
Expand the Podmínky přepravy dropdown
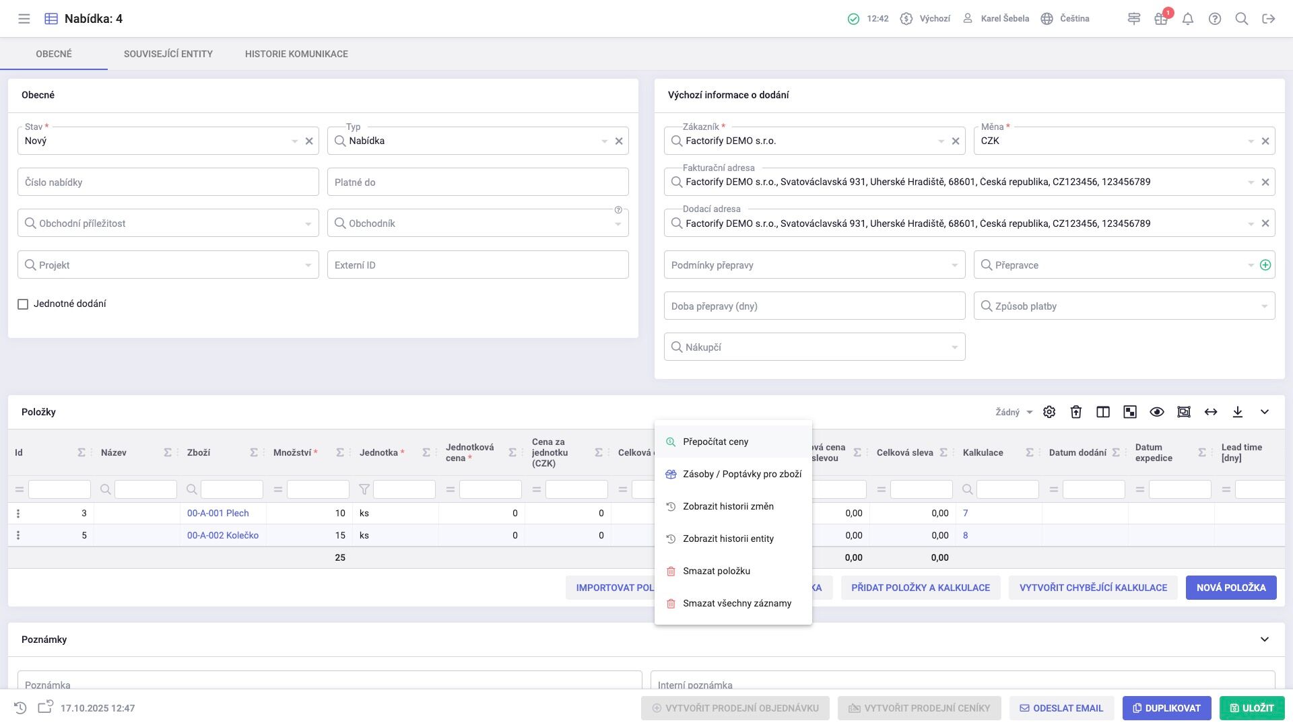coord(954,265)
